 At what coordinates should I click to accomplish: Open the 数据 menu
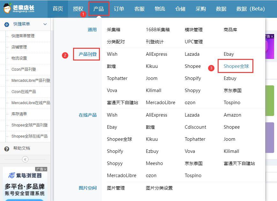(x=221, y=9)
